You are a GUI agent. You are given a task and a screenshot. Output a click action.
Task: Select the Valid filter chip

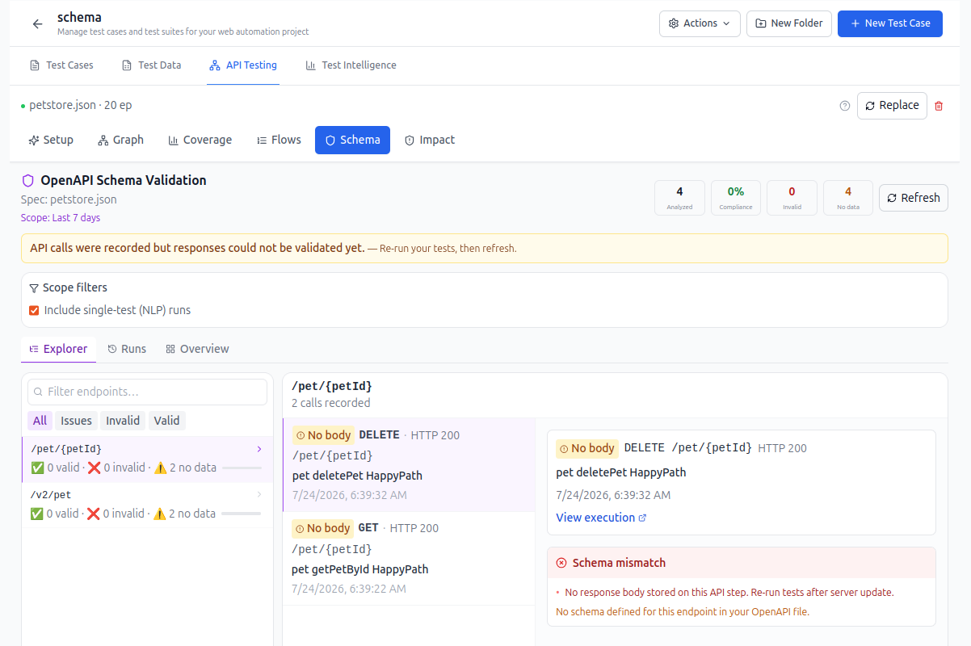(167, 420)
